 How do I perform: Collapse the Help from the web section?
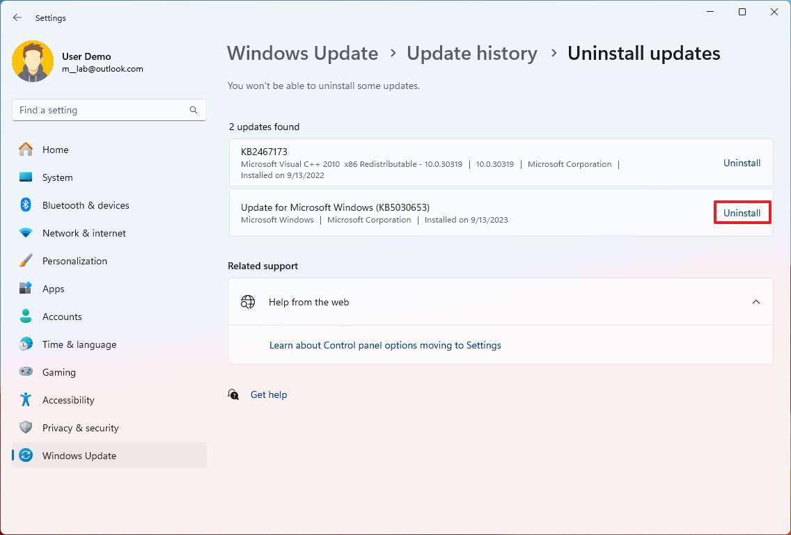756,302
